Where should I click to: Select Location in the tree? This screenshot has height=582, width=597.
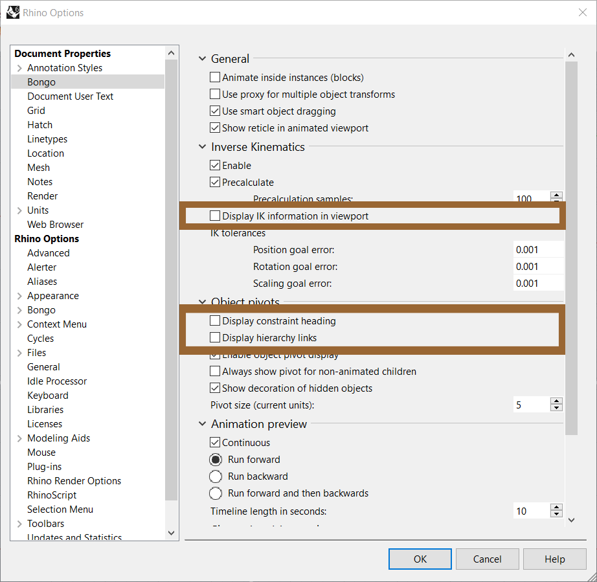pyautogui.click(x=45, y=153)
